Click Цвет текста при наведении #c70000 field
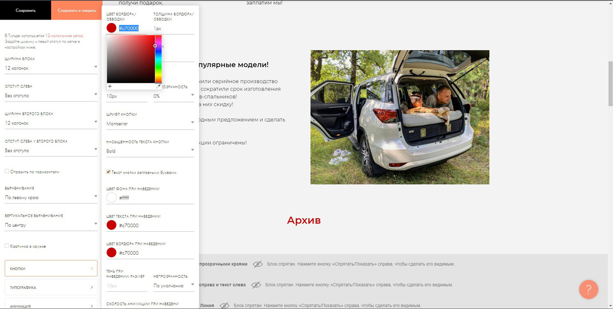The height and width of the screenshot is (309, 613). (x=156, y=225)
